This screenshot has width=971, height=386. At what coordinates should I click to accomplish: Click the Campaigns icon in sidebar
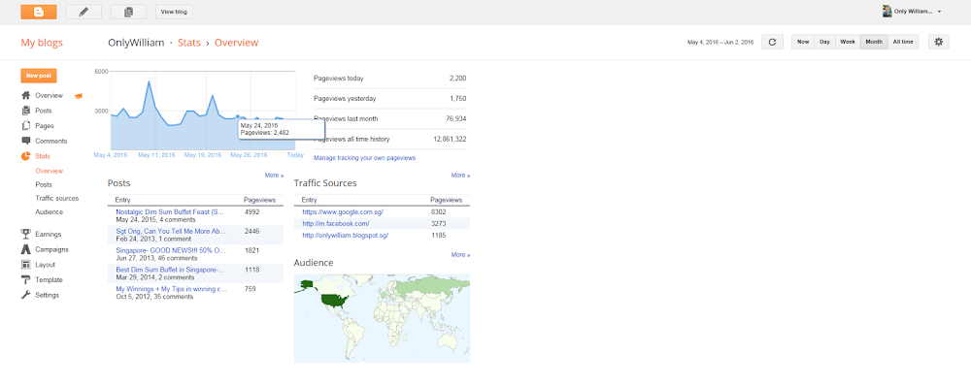25,249
